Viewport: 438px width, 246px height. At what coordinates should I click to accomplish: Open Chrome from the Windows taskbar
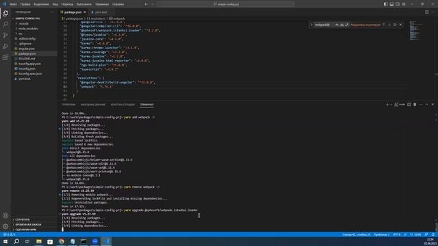click(62, 241)
